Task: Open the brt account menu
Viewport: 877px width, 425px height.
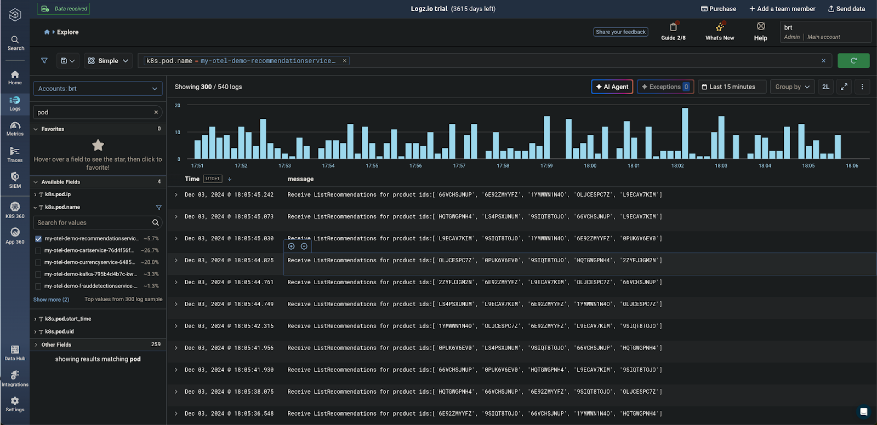Action: [825, 32]
